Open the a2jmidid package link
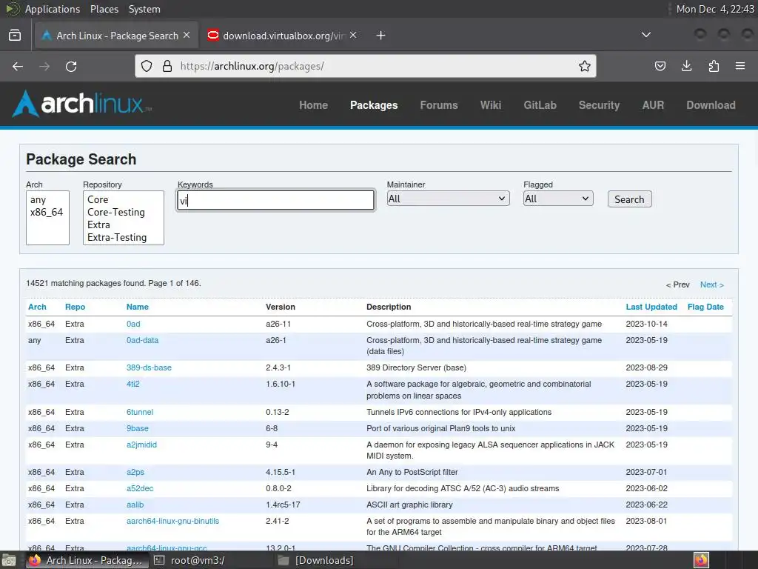 (x=141, y=445)
